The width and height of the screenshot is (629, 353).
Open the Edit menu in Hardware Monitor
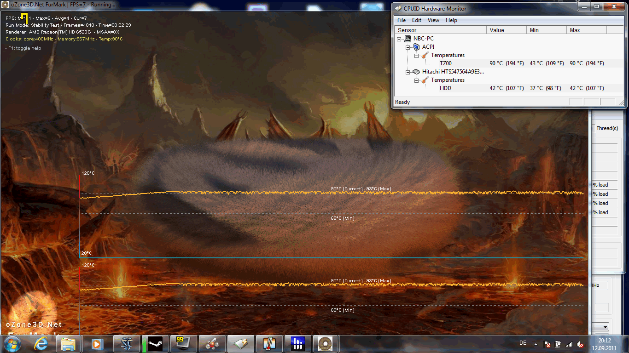[x=417, y=20]
